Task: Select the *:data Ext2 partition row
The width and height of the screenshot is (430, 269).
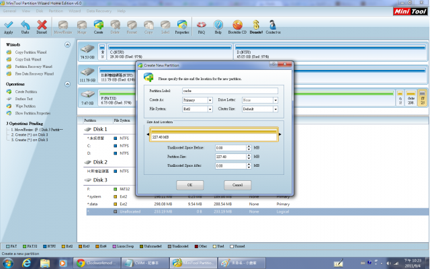Action: 258,204
